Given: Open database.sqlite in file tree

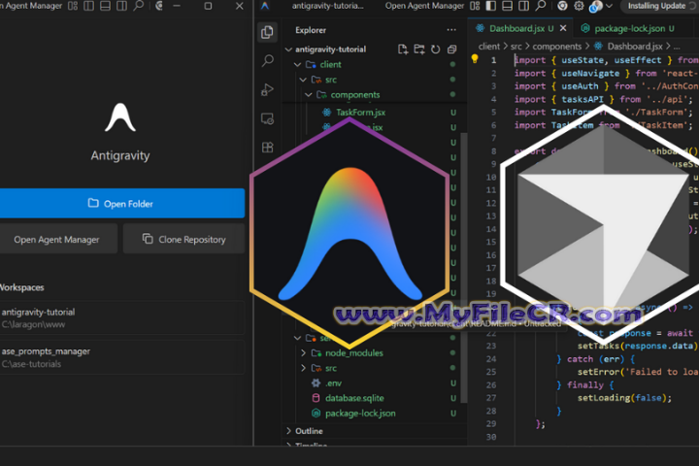Looking at the screenshot, I should (x=354, y=398).
